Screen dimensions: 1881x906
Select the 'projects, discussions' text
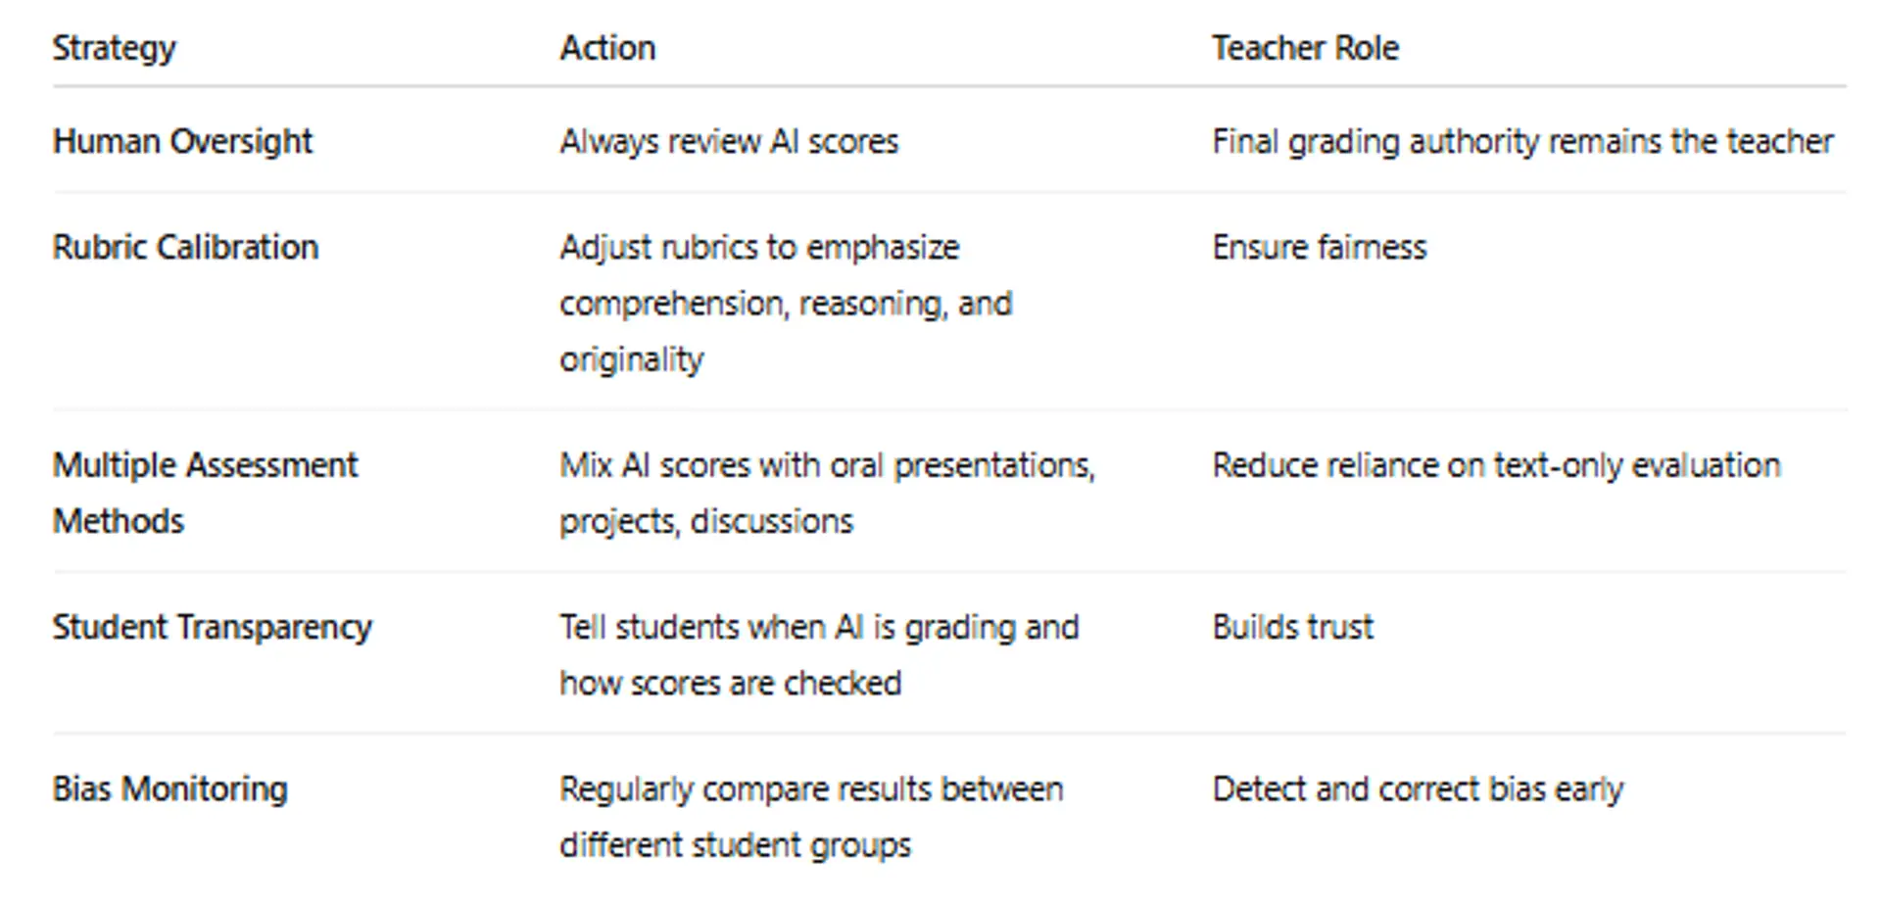[x=706, y=521]
